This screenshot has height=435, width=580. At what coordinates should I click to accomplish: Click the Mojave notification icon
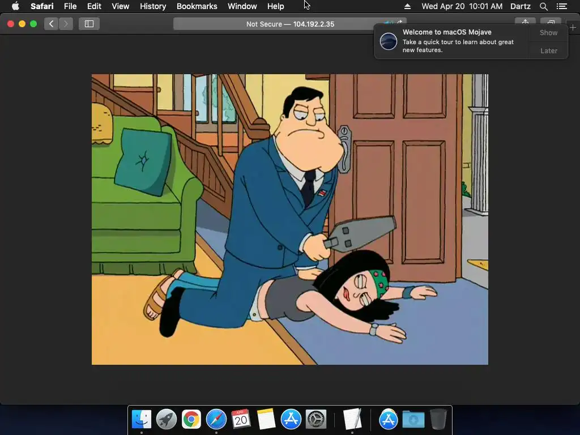click(389, 41)
